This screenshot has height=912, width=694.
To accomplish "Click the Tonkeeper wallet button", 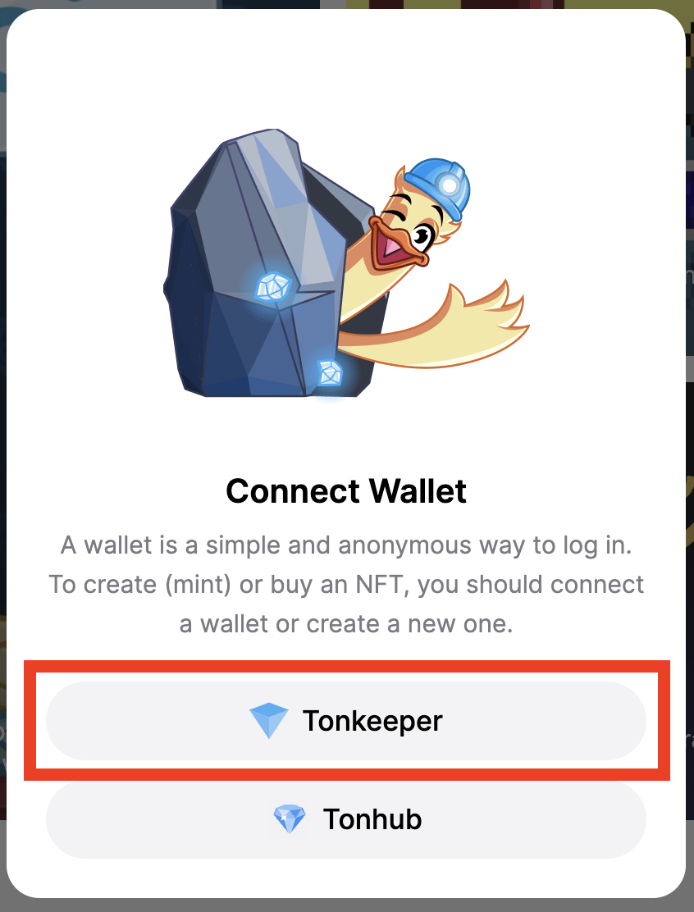I will pyautogui.click(x=346, y=721).
